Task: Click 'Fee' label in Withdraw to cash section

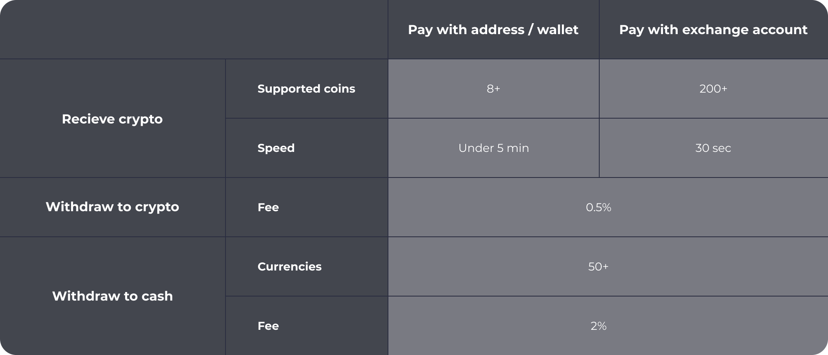Action: point(268,326)
